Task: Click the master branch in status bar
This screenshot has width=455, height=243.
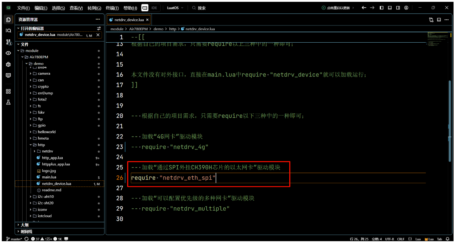Action: (14, 239)
